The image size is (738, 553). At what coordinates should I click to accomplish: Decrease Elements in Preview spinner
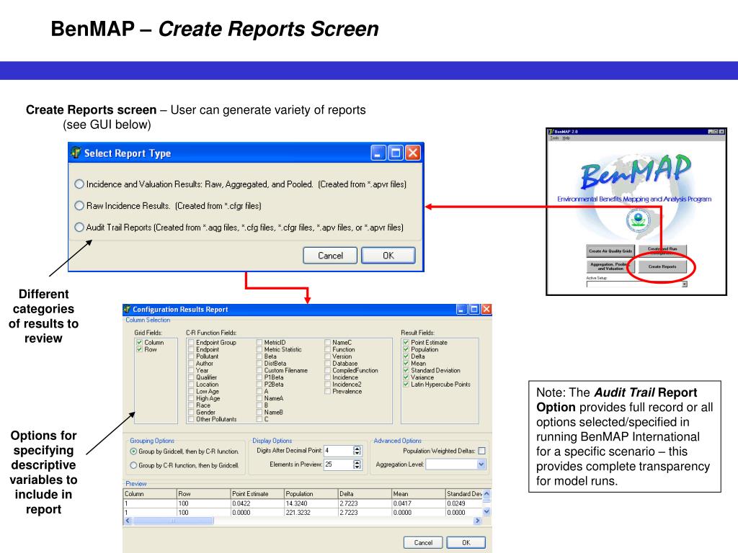point(357,467)
